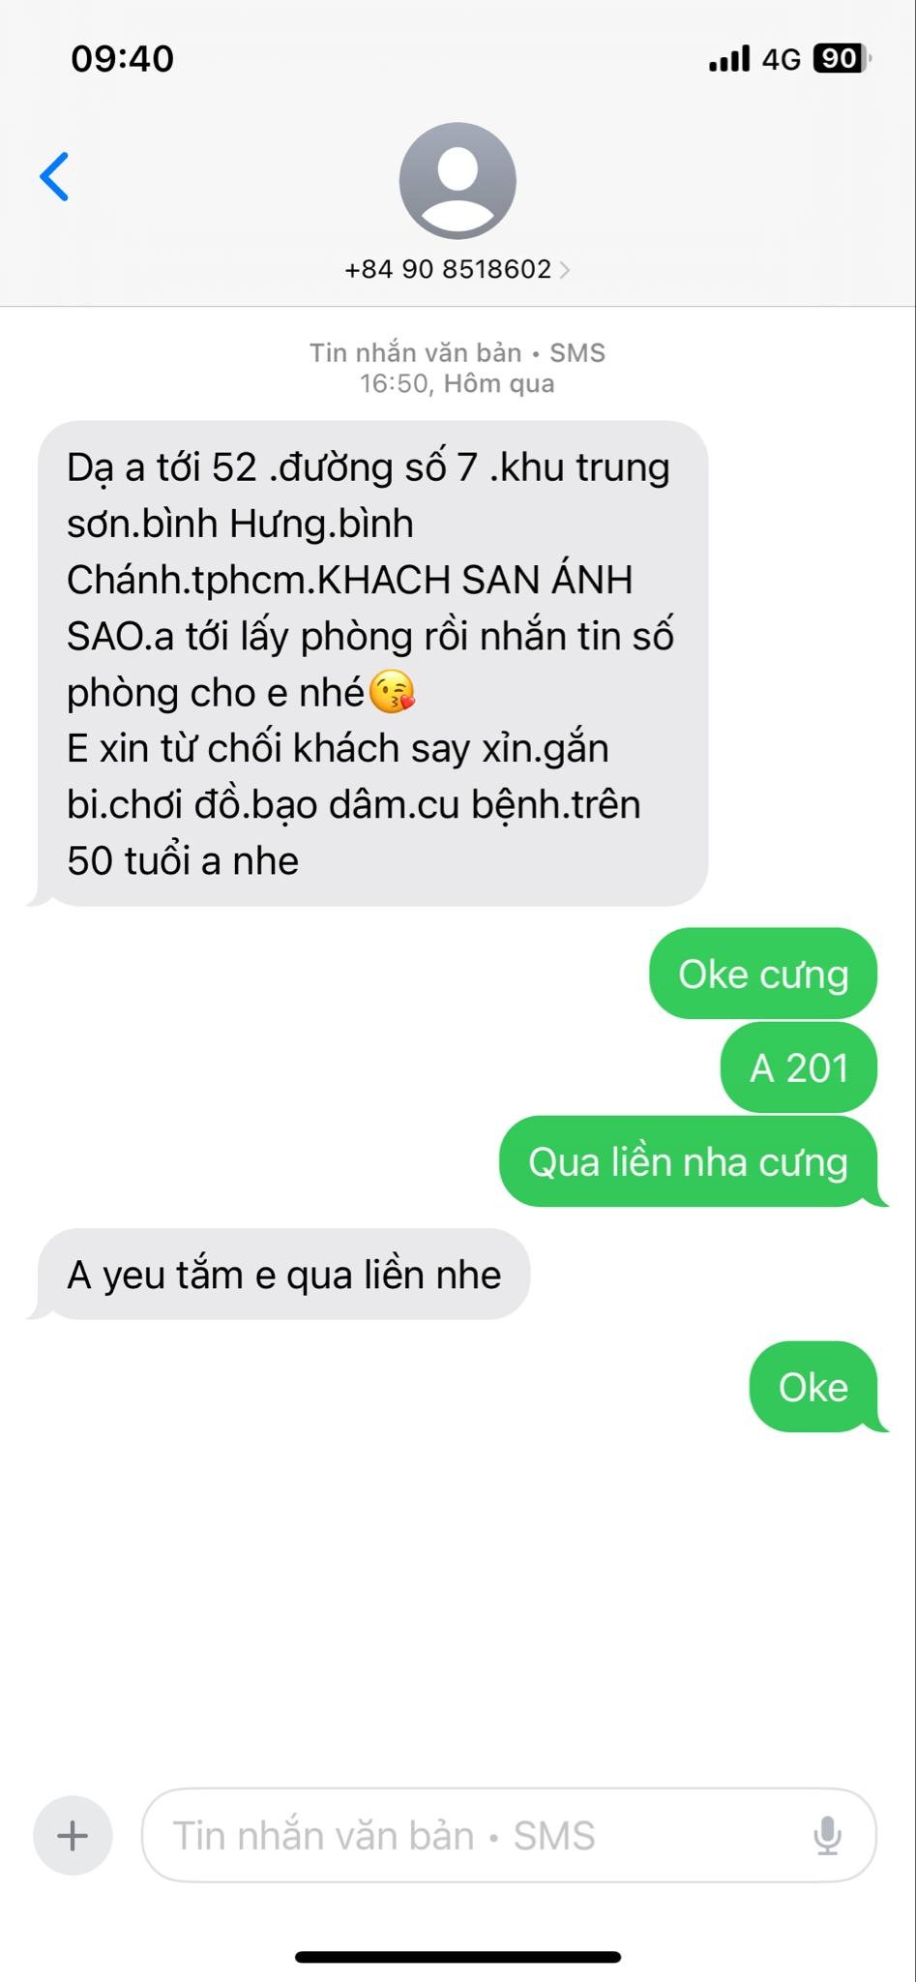
Task: Tap the microphone dictation icon
Action: point(827,1836)
